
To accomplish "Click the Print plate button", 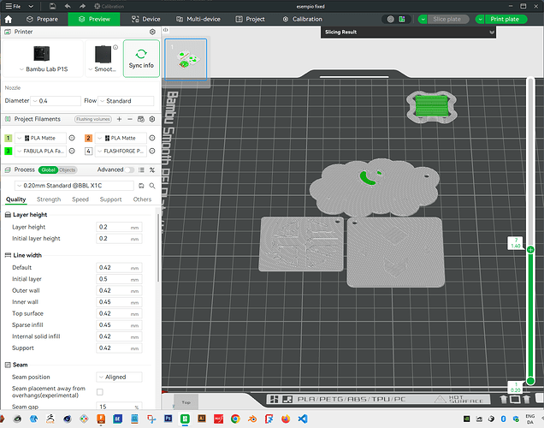I will [505, 19].
